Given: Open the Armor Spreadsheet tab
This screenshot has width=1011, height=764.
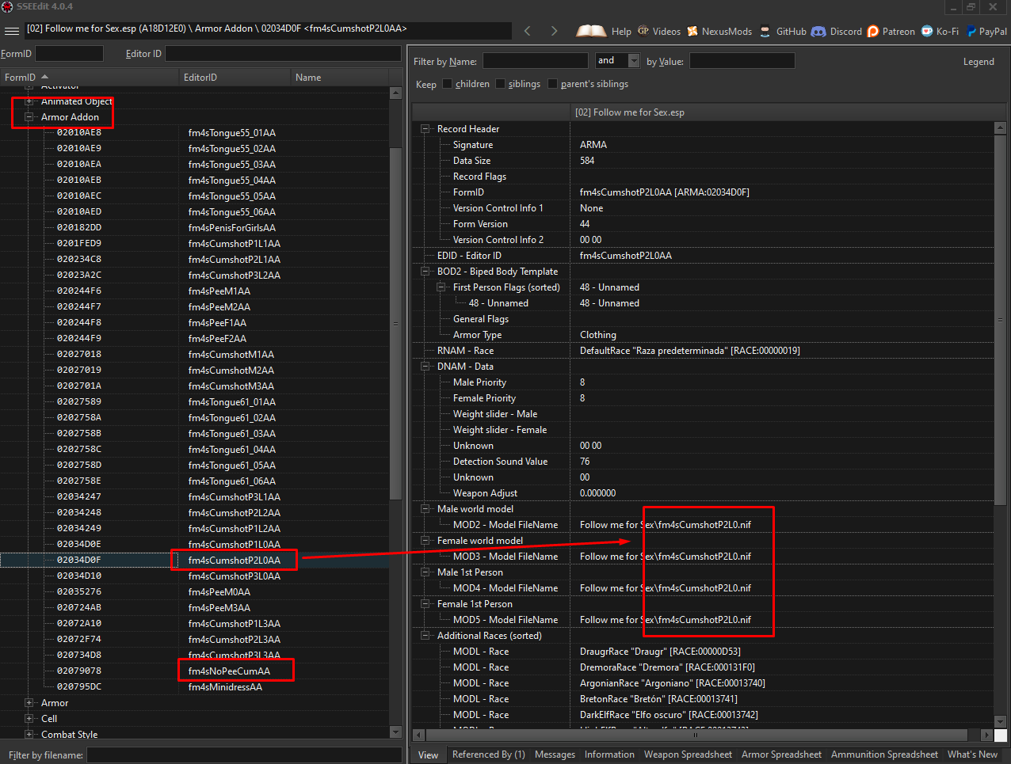Looking at the screenshot, I should (781, 754).
